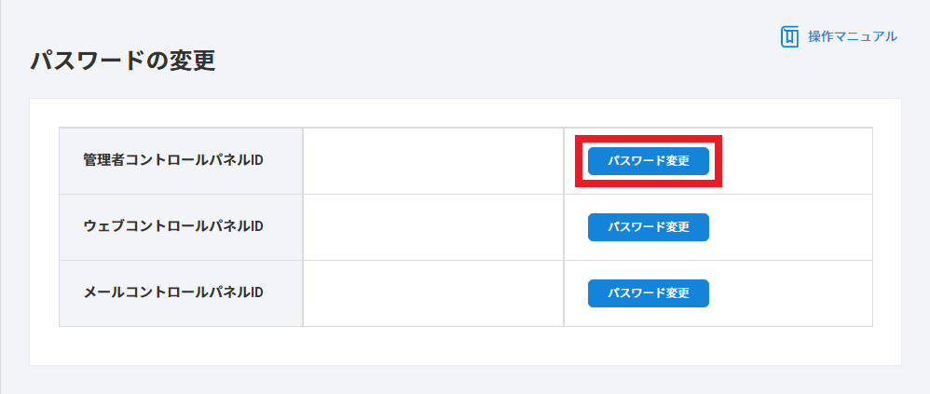
Task: Select the メールコントロールパネルID row label
Action: [x=173, y=292]
